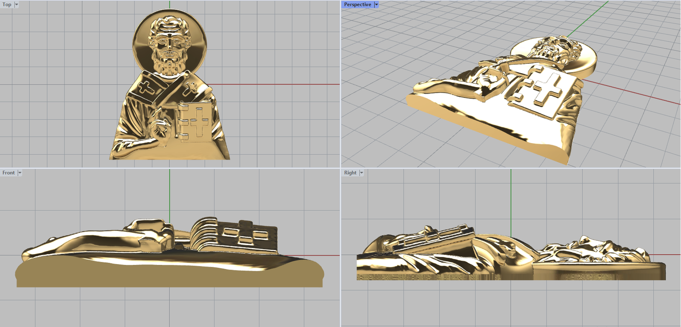This screenshot has width=681, height=327.
Task: Click the red X-axis line in Top viewport
Action: [277, 84]
